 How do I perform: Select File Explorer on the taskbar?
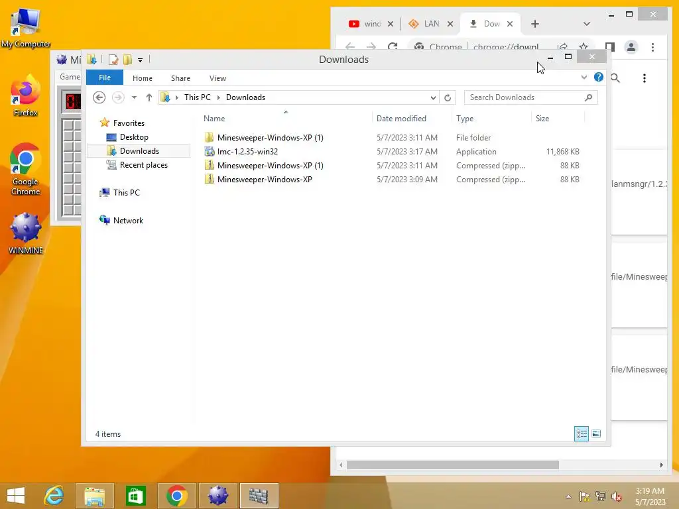(94, 495)
